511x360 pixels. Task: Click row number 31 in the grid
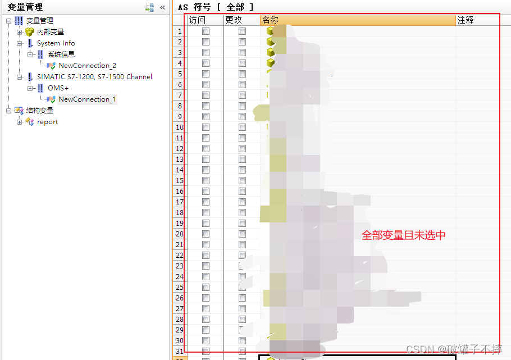coord(179,352)
